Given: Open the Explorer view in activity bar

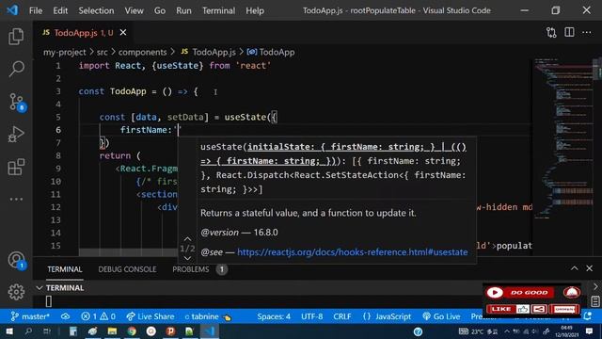Looking at the screenshot, I should point(16,37).
